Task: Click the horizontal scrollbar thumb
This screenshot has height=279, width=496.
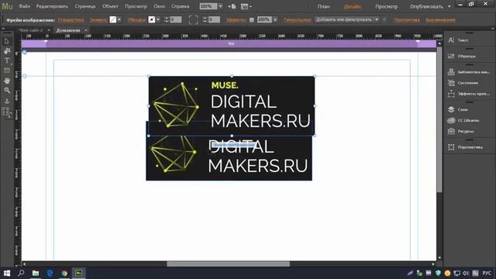Action: click(228, 263)
